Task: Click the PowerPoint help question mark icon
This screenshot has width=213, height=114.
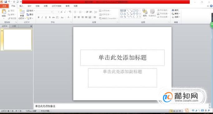Action: [211, 6]
